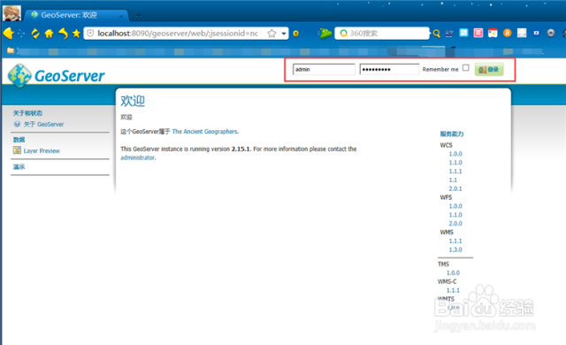The width and height of the screenshot is (566, 345).
Task: Click the green game controller icon
Action: (325, 34)
